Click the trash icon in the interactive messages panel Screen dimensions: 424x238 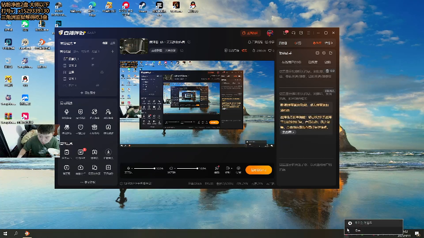(327, 71)
